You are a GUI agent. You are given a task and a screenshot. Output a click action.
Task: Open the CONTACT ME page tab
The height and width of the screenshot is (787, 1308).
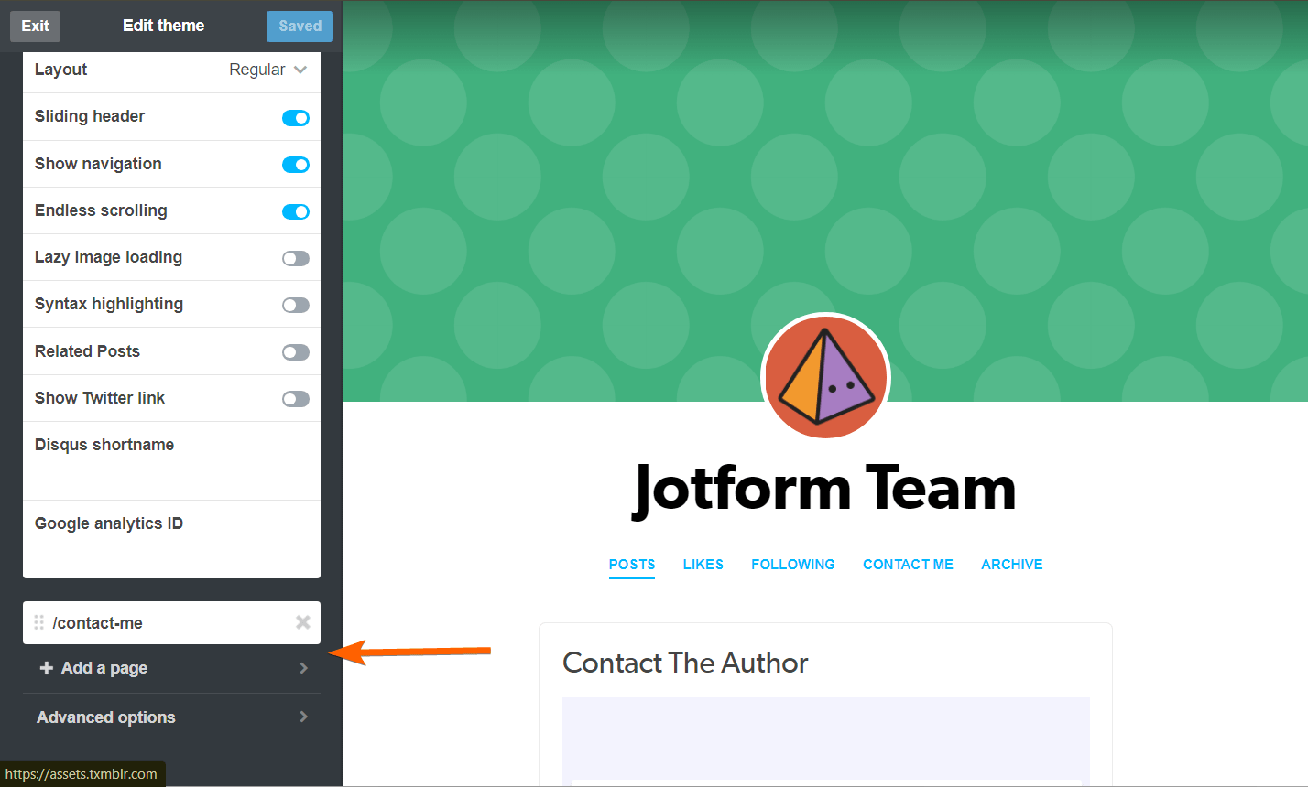click(908, 565)
